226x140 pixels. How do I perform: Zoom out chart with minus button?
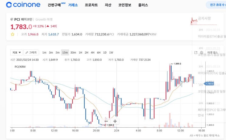[106, 121]
